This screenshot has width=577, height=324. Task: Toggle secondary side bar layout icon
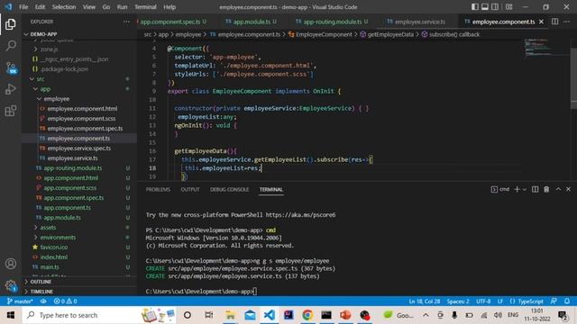[495, 6]
